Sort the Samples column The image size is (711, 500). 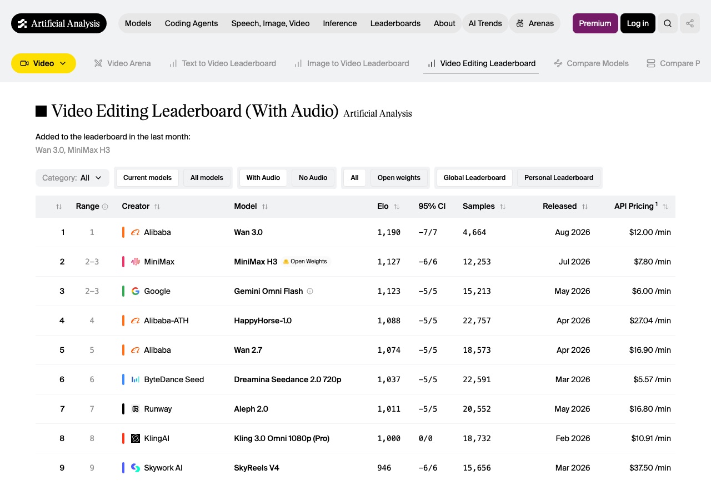pyautogui.click(x=503, y=207)
